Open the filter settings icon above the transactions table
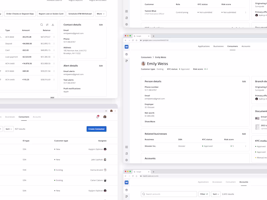Image resolution: width=267 pixels, height=200 pixels. point(47,25)
